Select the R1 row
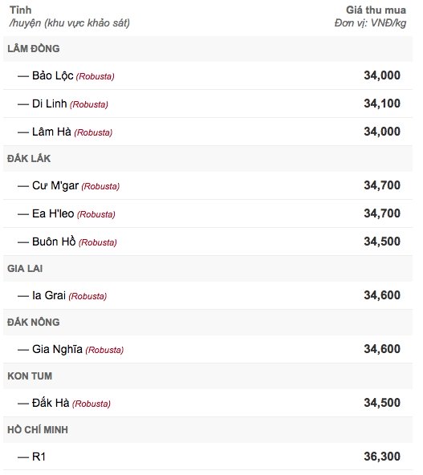Viewport: 423px width, 475px height. tap(208, 457)
